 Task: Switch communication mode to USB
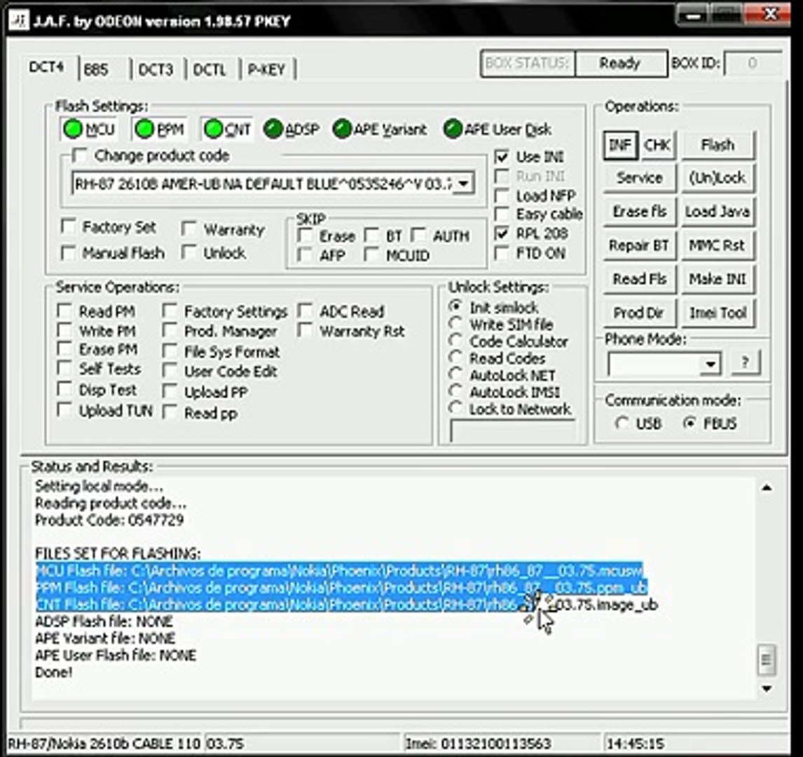tap(622, 423)
